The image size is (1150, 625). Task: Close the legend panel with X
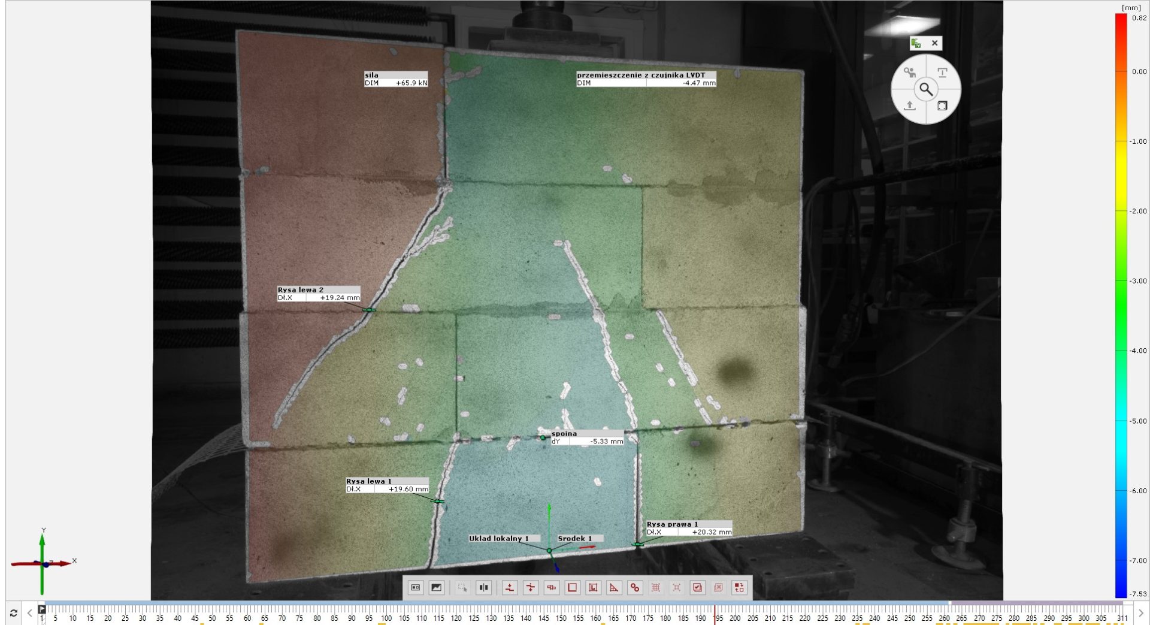934,43
